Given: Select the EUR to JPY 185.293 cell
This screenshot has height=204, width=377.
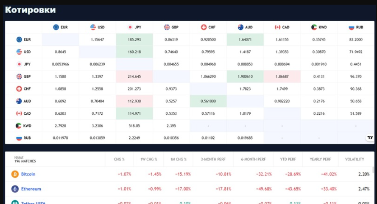Looking at the screenshot, I should click(134, 40).
